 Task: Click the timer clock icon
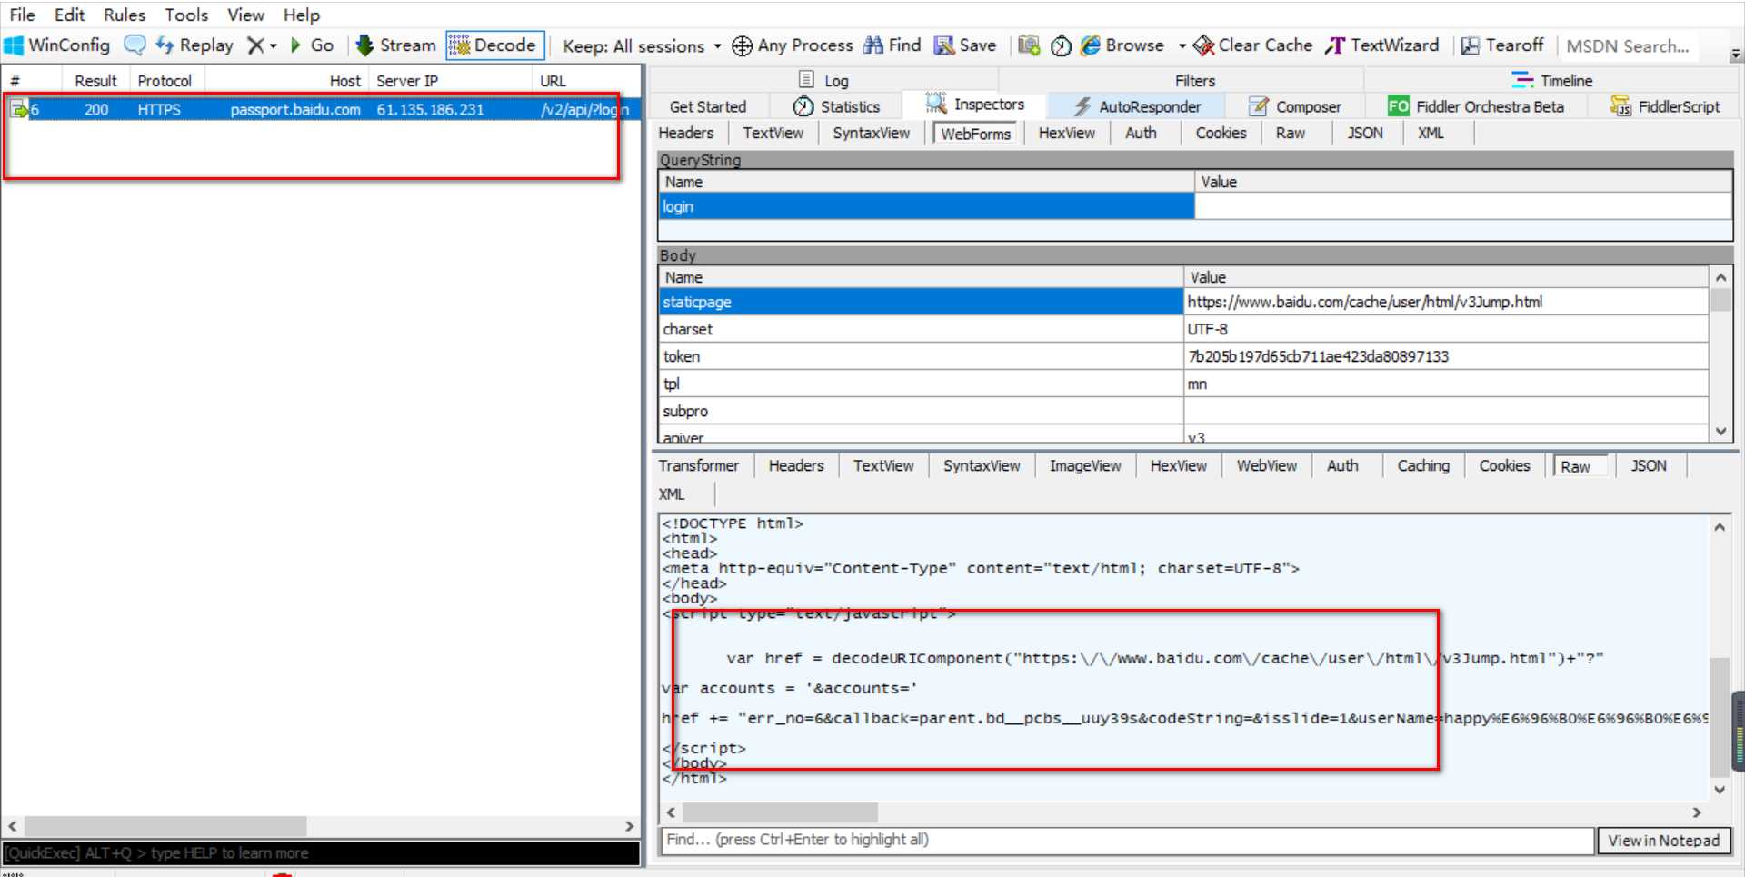coord(1061,45)
